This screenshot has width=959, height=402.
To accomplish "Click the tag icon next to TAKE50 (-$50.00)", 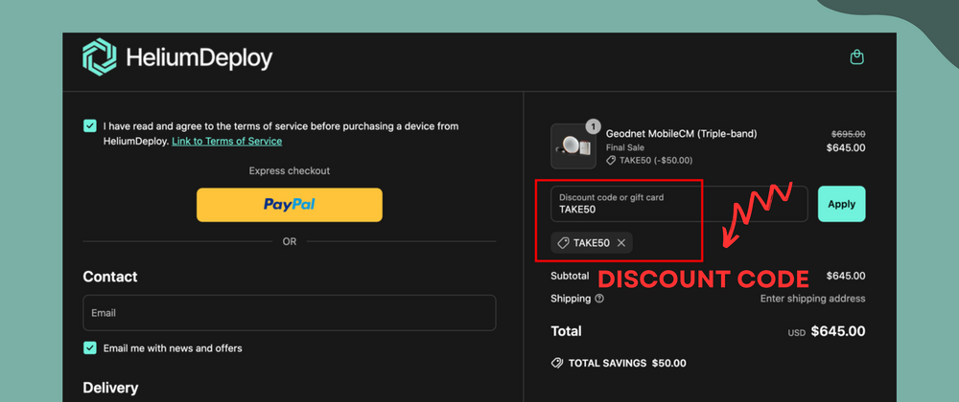I will 612,161.
